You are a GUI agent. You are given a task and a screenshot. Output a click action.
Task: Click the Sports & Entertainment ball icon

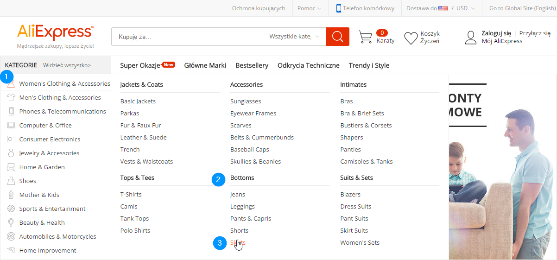coord(11,209)
